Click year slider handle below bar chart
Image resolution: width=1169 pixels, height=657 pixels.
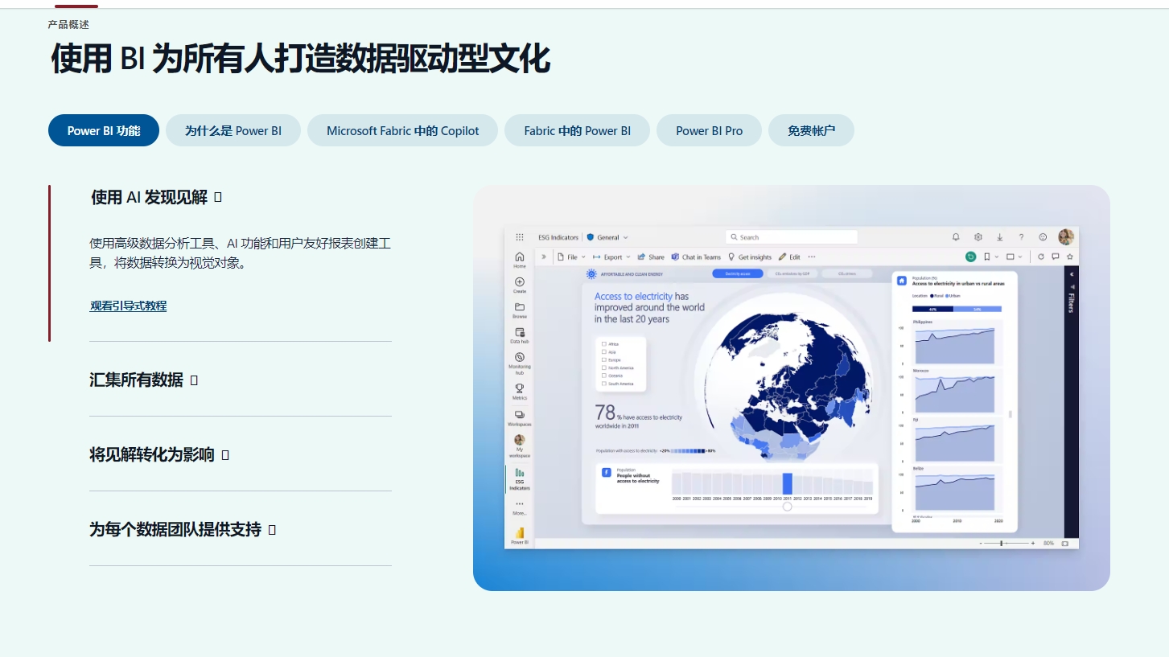787,506
